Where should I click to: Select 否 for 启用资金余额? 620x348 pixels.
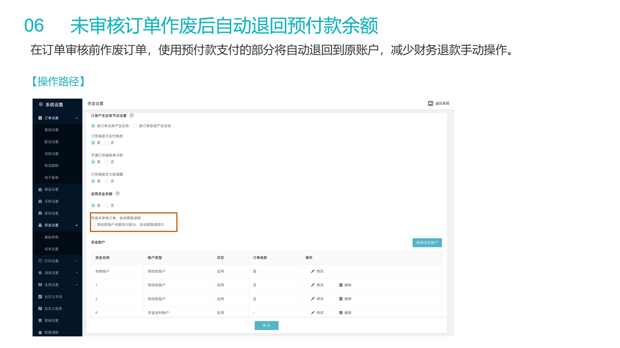coord(107,205)
